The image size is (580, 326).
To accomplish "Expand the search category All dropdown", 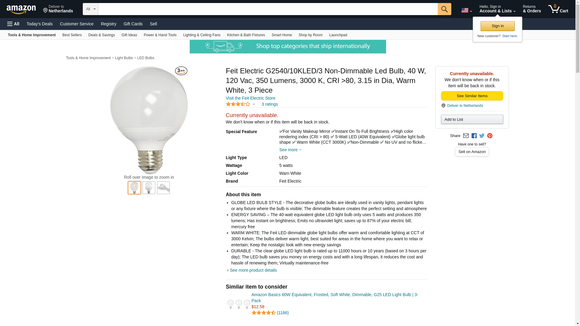I will coord(91,9).
